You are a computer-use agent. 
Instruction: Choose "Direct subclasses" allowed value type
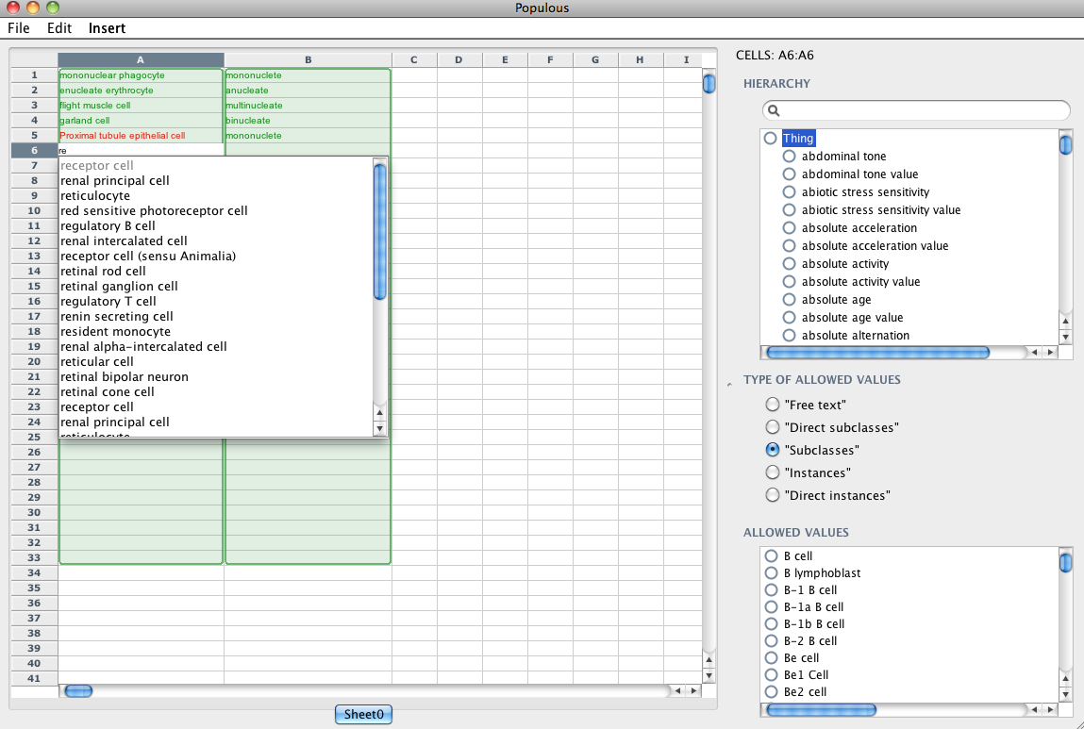(x=773, y=427)
